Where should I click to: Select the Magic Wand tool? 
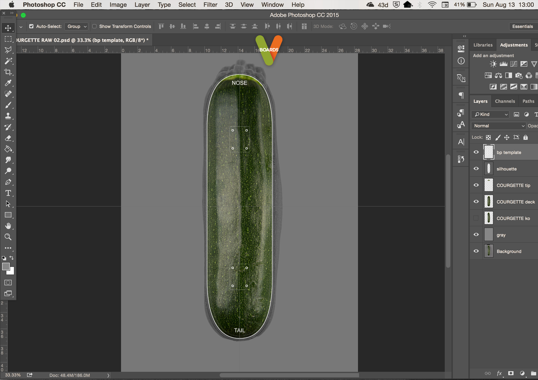8,61
